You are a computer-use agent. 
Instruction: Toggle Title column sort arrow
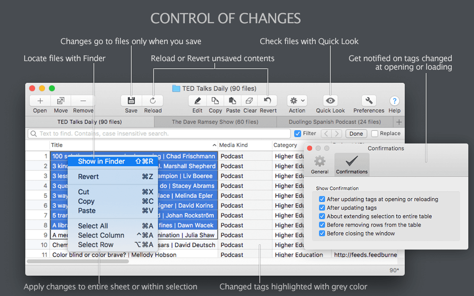214,145
